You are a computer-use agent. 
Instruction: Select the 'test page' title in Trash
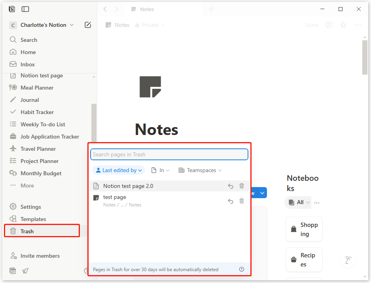coord(115,197)
